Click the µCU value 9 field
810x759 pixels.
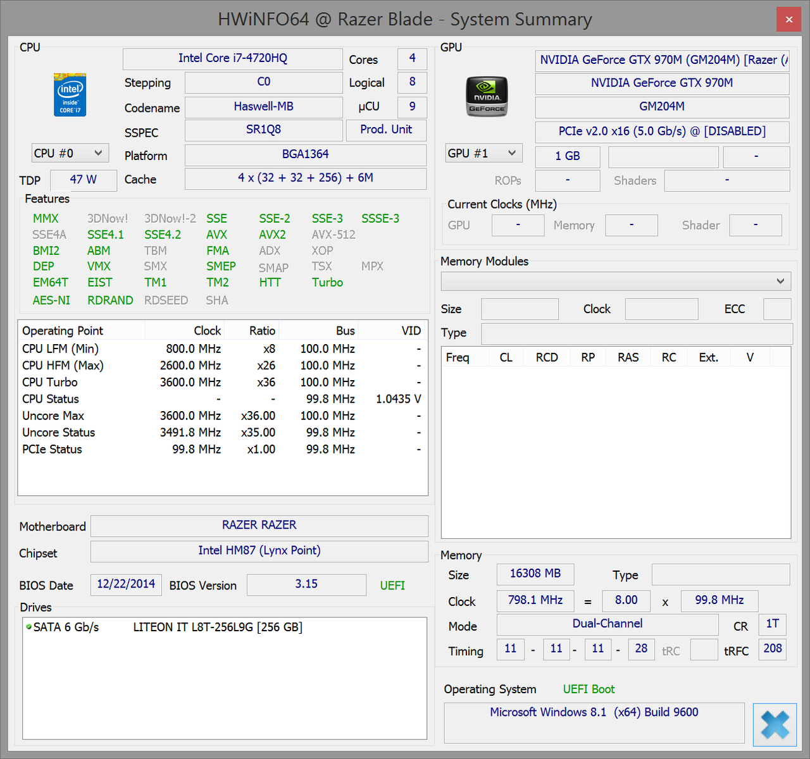tap(412, 107)
